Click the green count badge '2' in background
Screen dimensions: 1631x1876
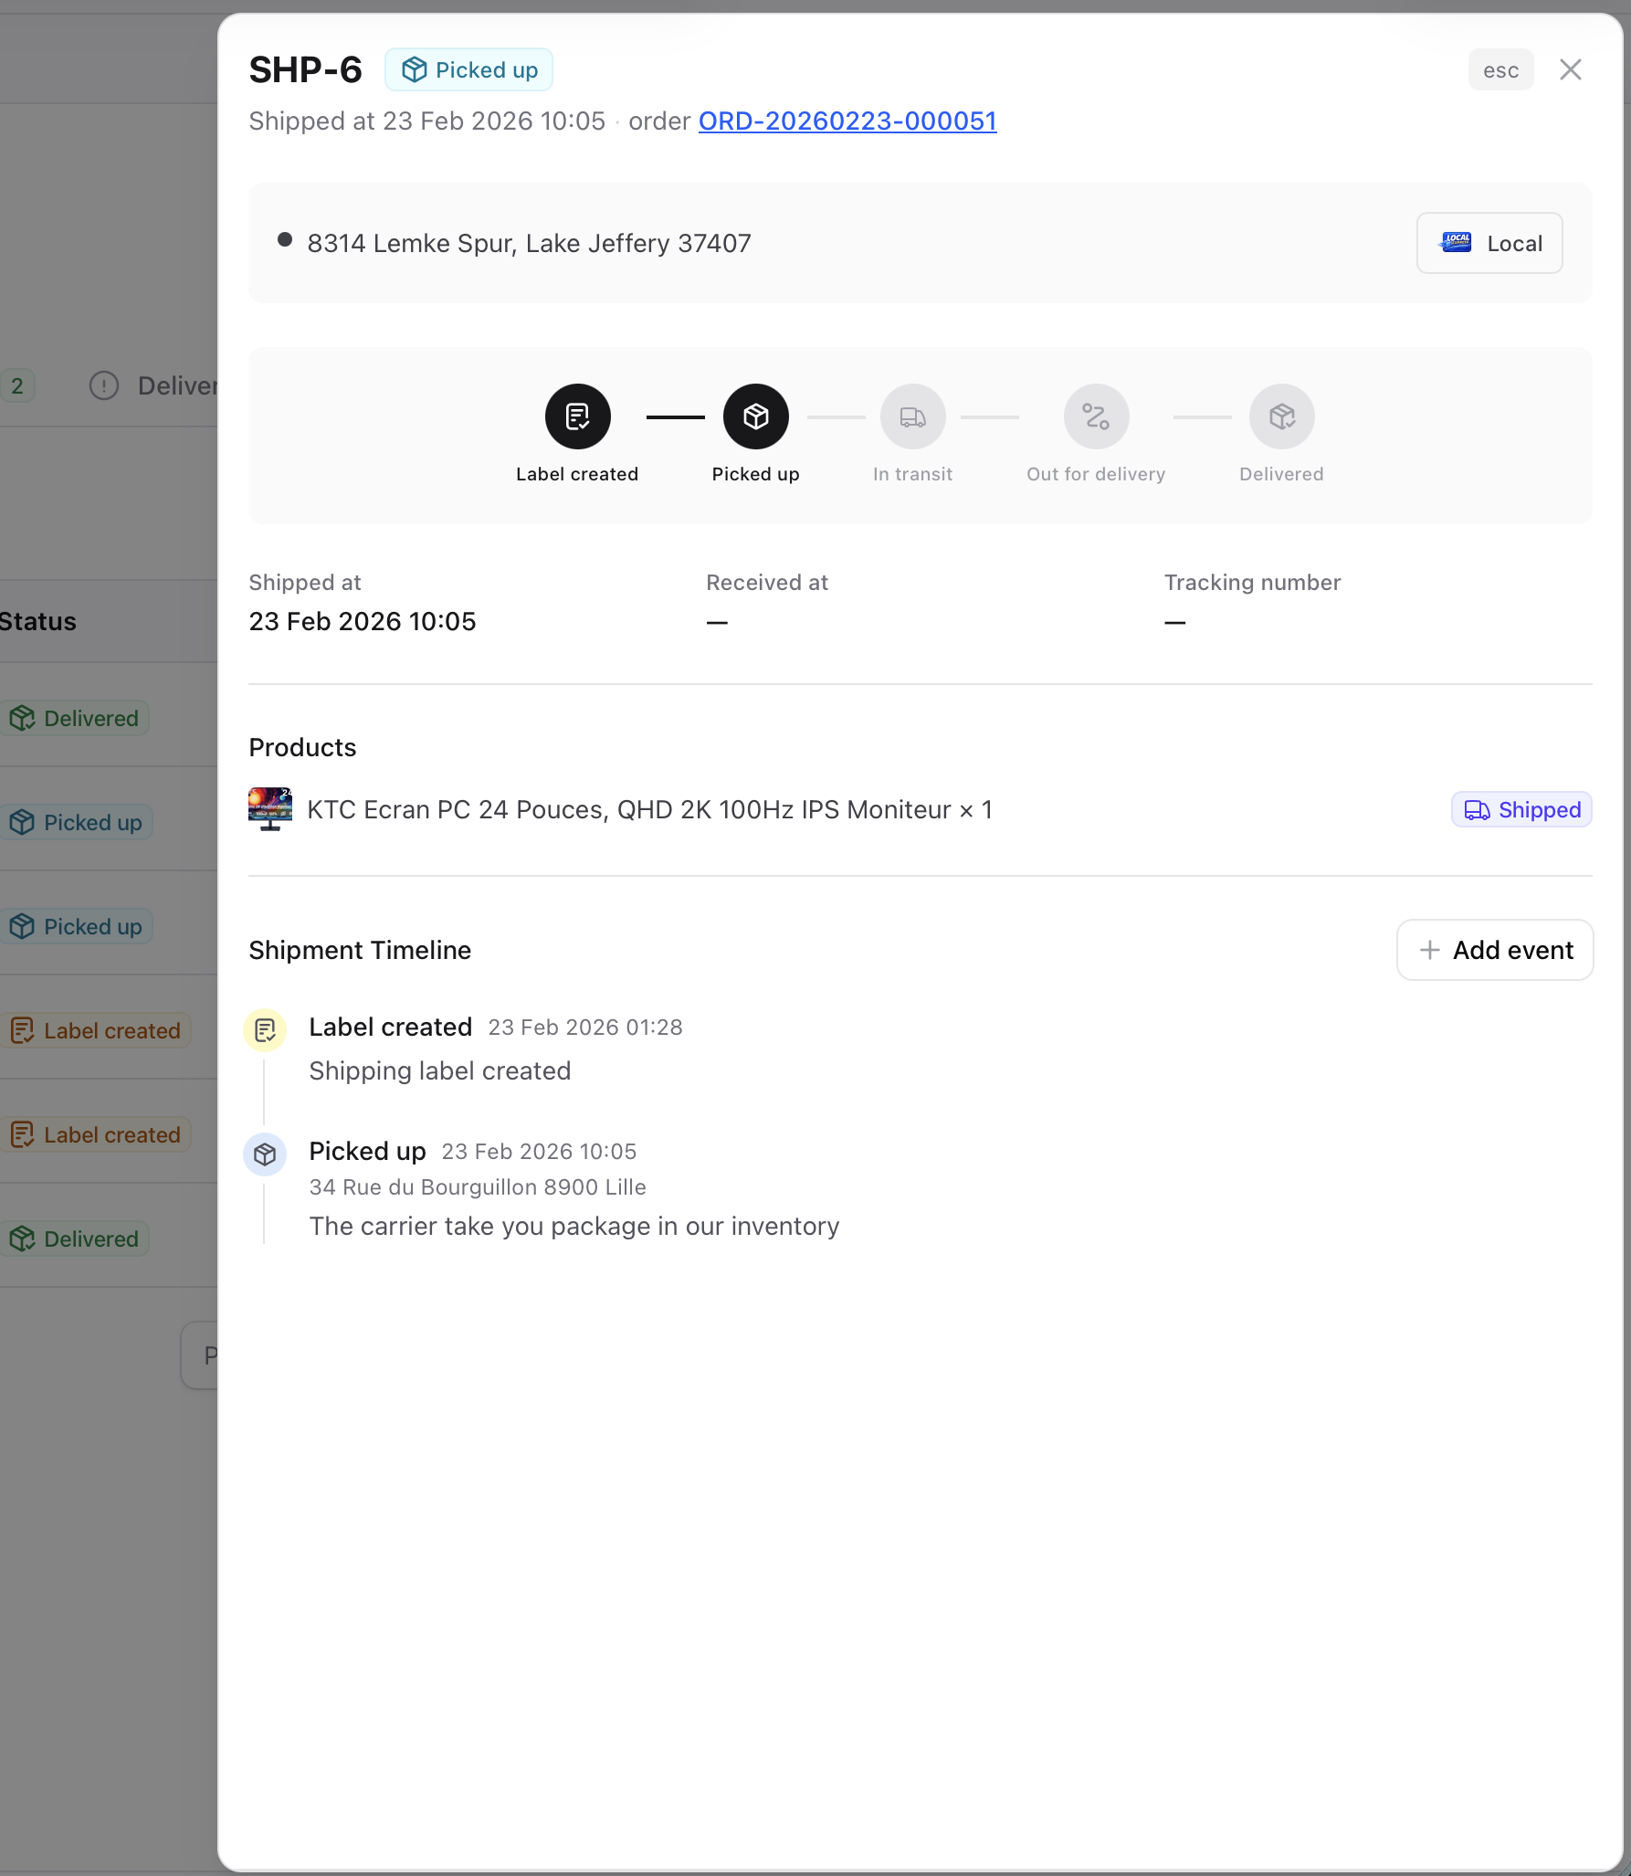(17, 385)
